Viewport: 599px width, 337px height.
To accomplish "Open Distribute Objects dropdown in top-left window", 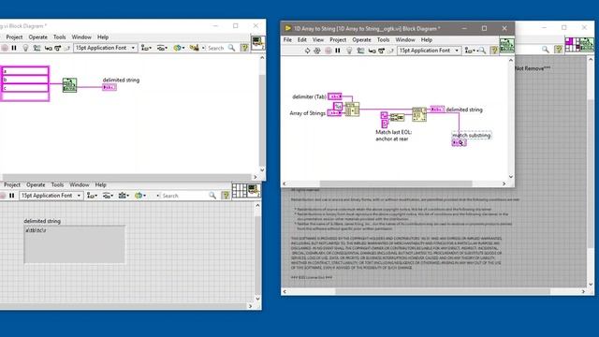I will (162, 48).
